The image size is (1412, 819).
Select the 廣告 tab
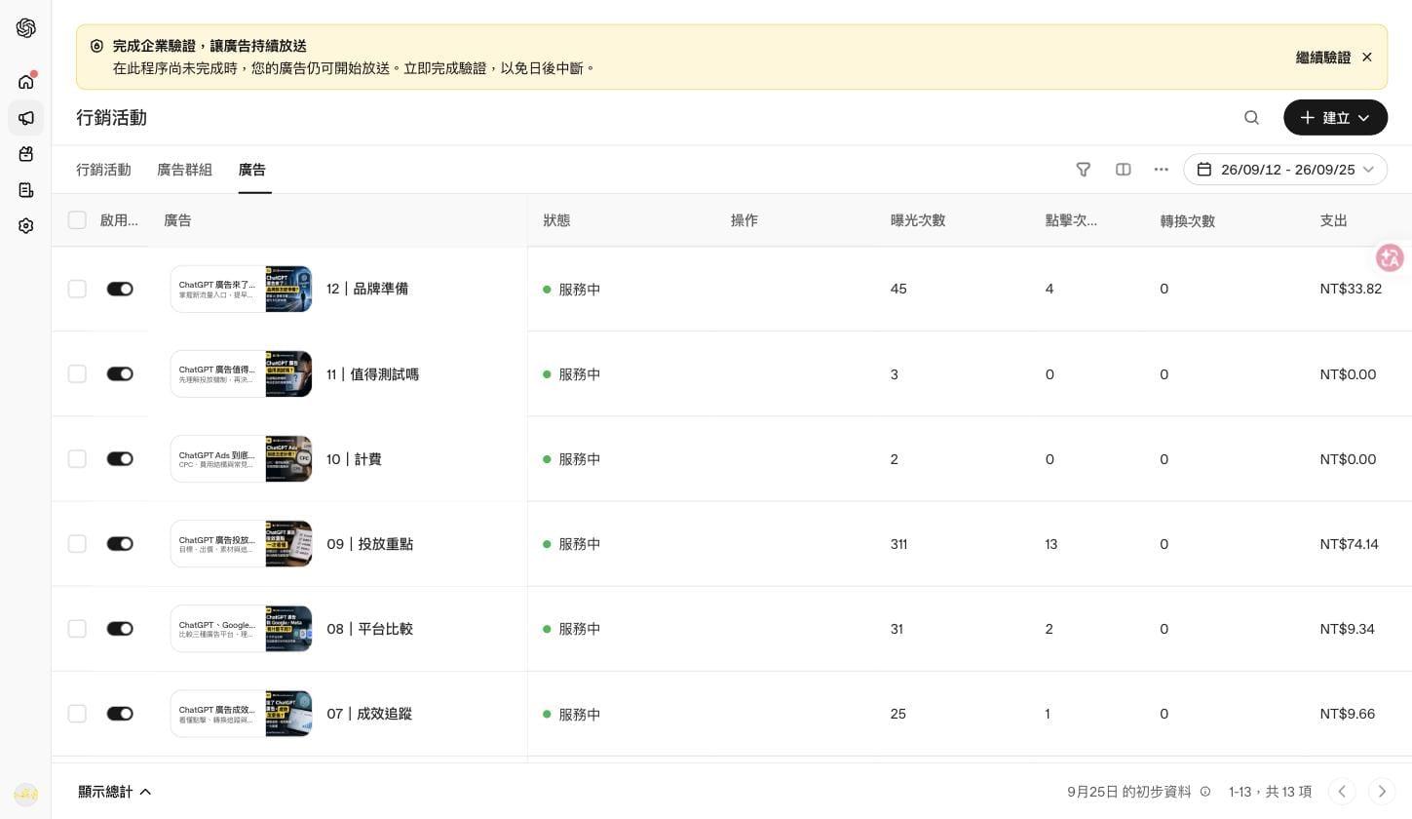[x=252, y=170]
